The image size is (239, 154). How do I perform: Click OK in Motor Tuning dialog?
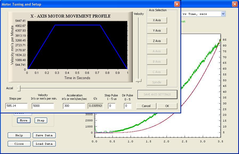pyautogui.click(x=167, y=106)
